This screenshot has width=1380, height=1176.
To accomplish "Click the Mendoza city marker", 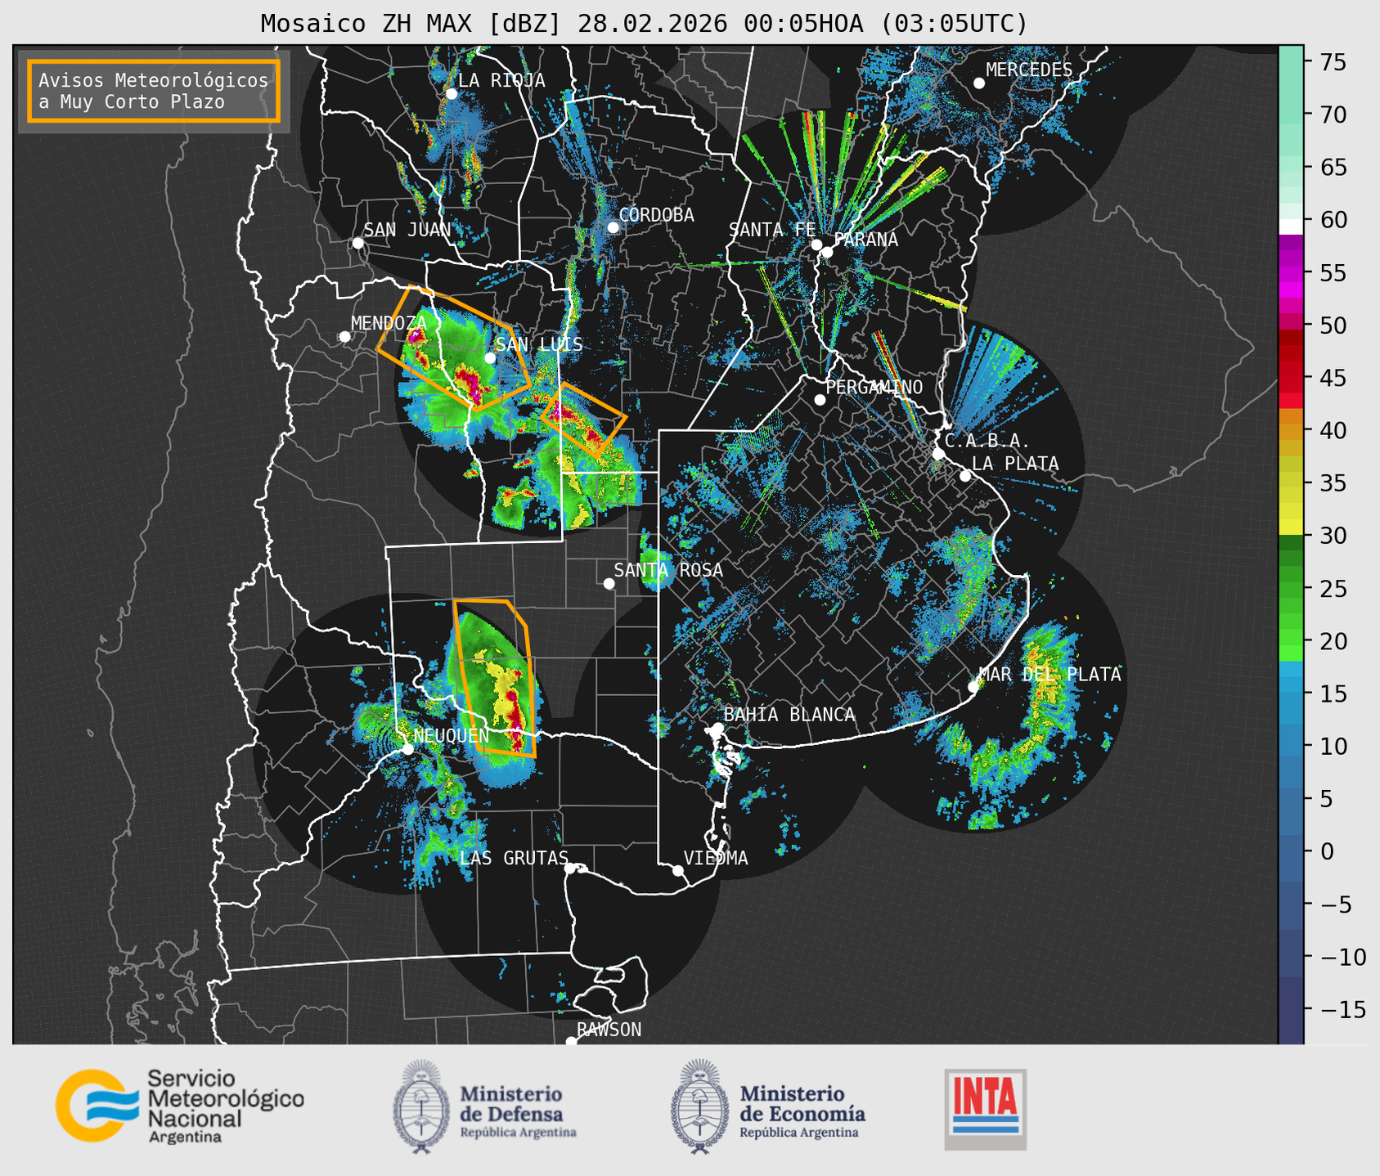I will coord(344,337).
